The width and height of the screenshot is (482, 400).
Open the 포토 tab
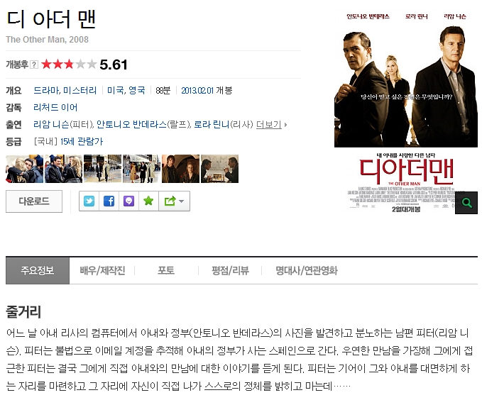pos(166,271)
